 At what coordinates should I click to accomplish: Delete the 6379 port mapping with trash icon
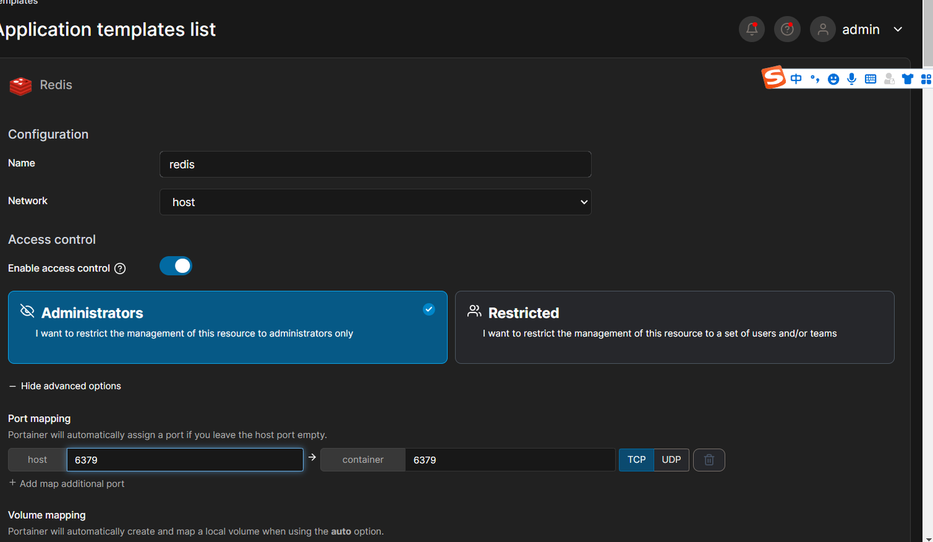[x=709, y=460]
